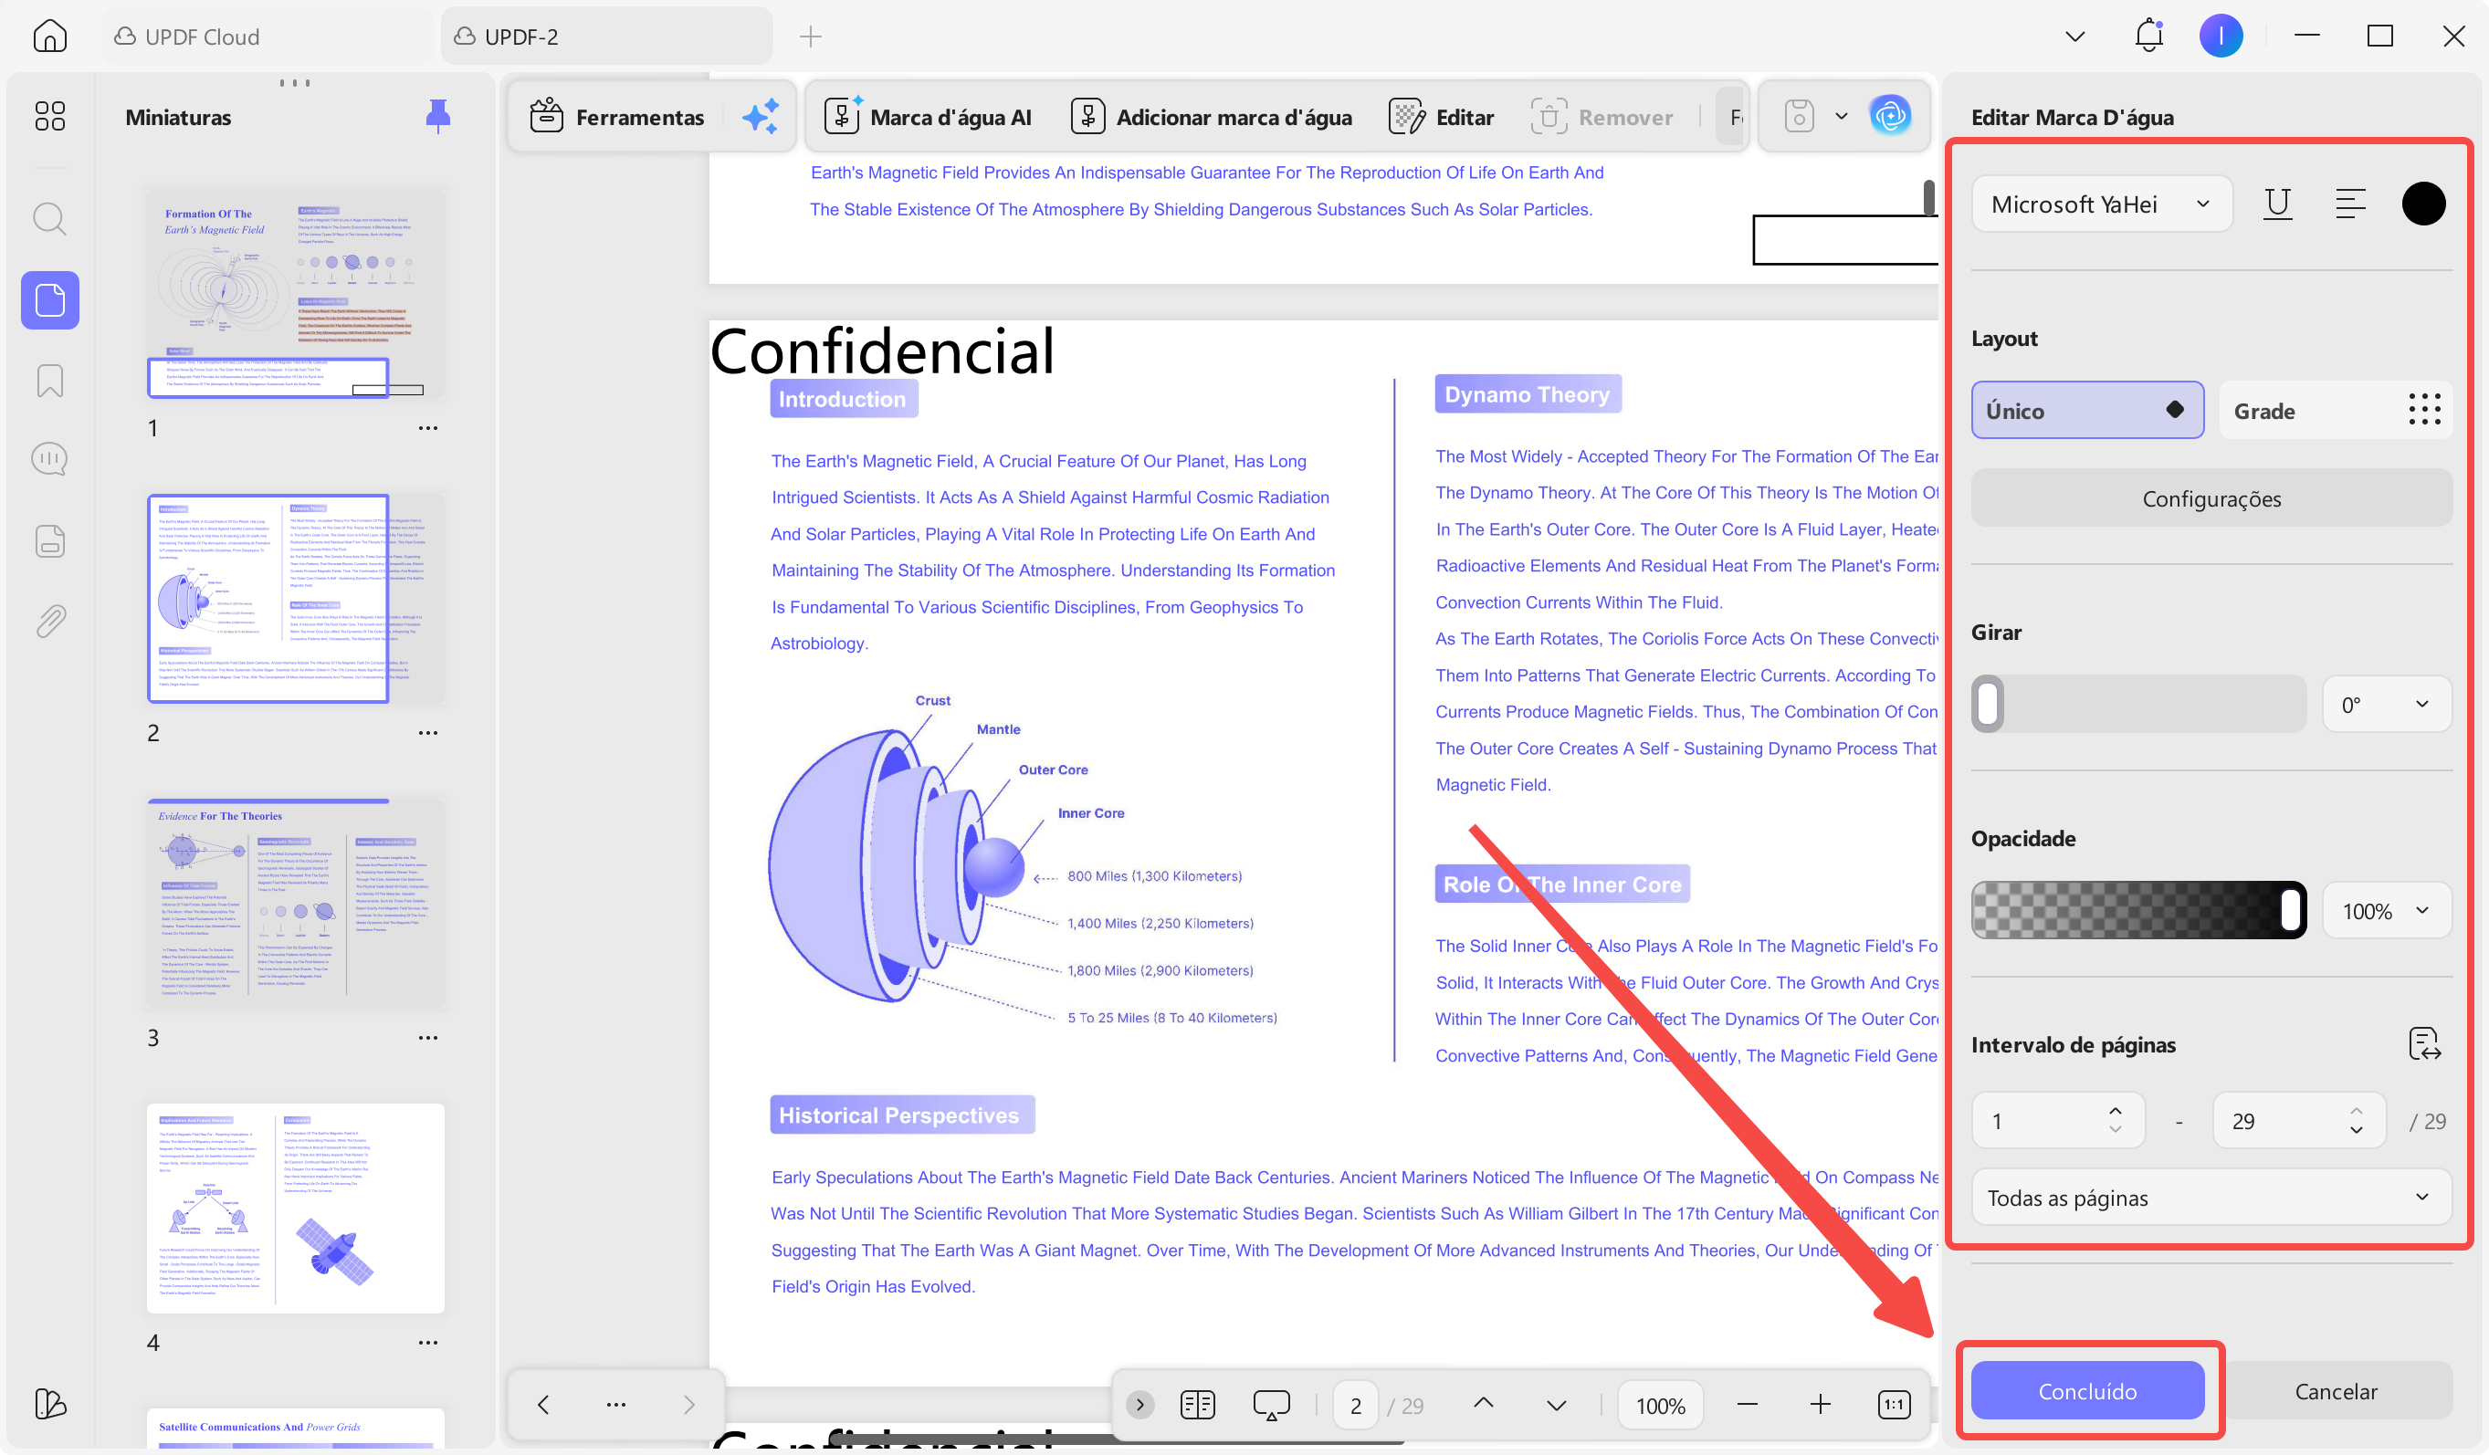Click the start page number field

2057,1120
